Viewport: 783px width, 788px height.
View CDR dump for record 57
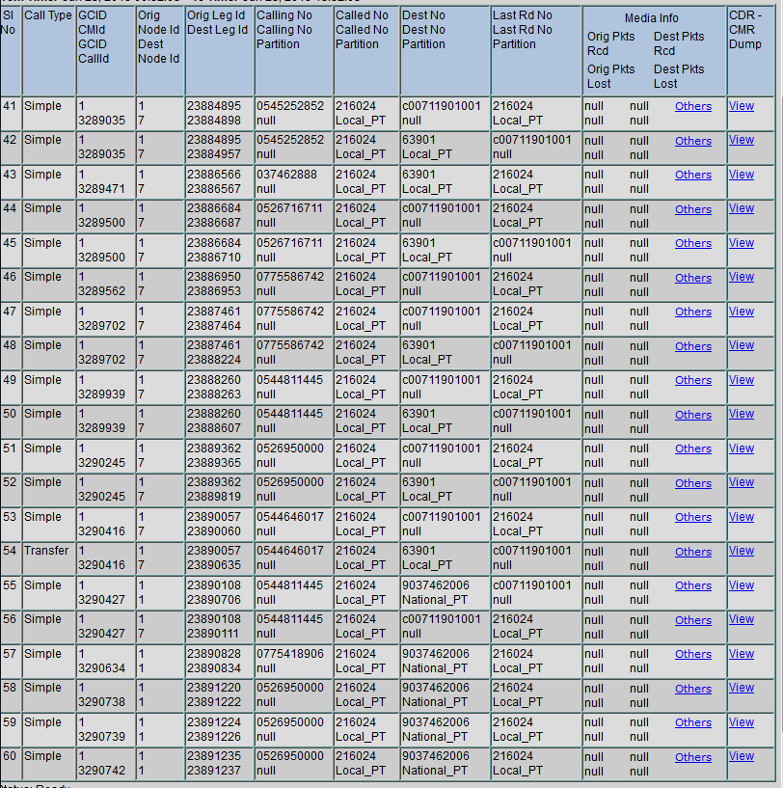tap(741, 653)
